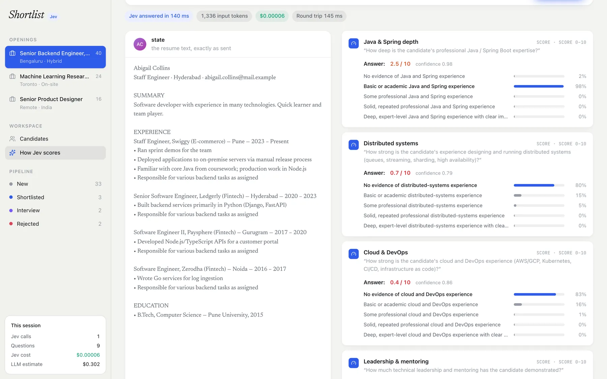Click the briefcase icon for Senior Product Designer
The image size is (607, 379).
[12, 99]
